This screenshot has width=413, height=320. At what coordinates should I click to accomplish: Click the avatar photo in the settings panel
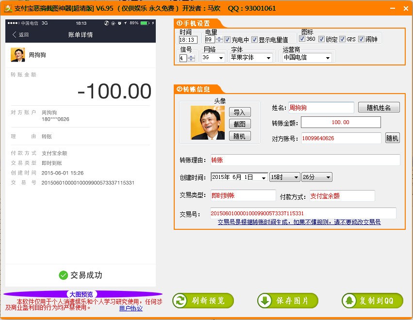(x=208, y=123)
